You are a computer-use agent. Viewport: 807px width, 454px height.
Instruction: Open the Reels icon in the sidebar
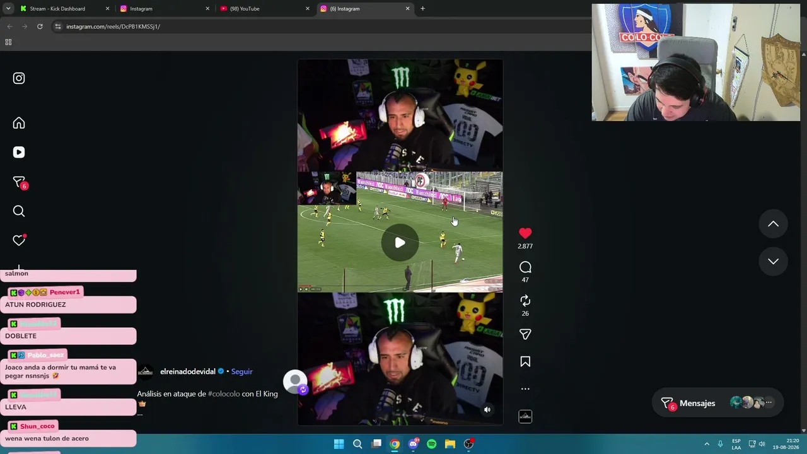pos(19,152)
